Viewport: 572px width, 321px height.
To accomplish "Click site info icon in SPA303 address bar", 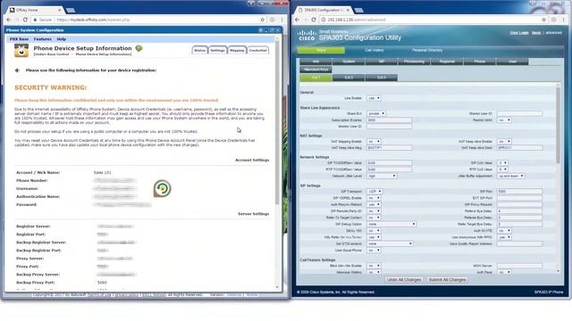I will pyautogui.click(x=324, y=20).
